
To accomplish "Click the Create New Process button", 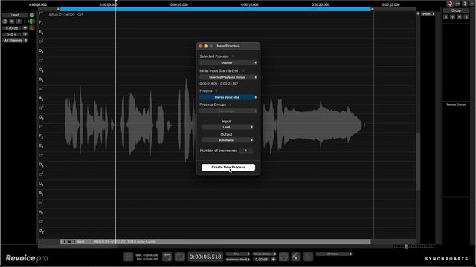I will [228, 167].
